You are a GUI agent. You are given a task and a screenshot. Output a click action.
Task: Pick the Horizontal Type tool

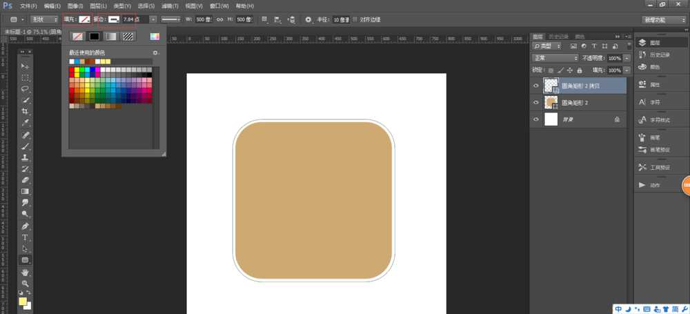[25, 237]
